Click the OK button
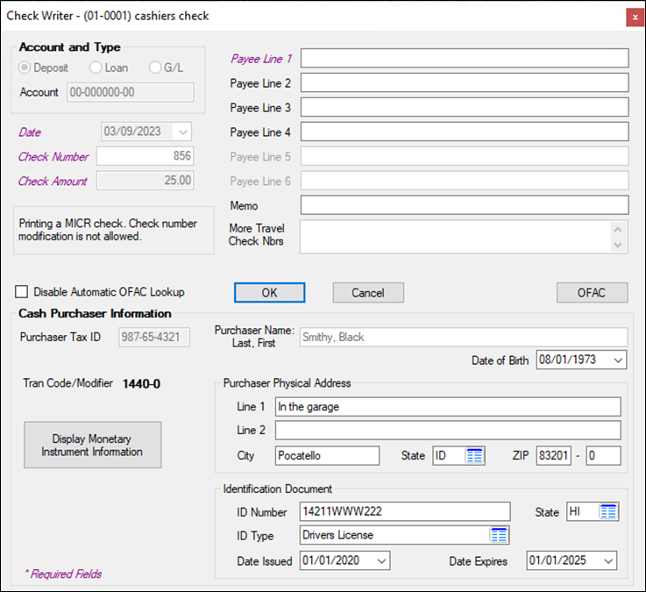 (x=269, y=293)
